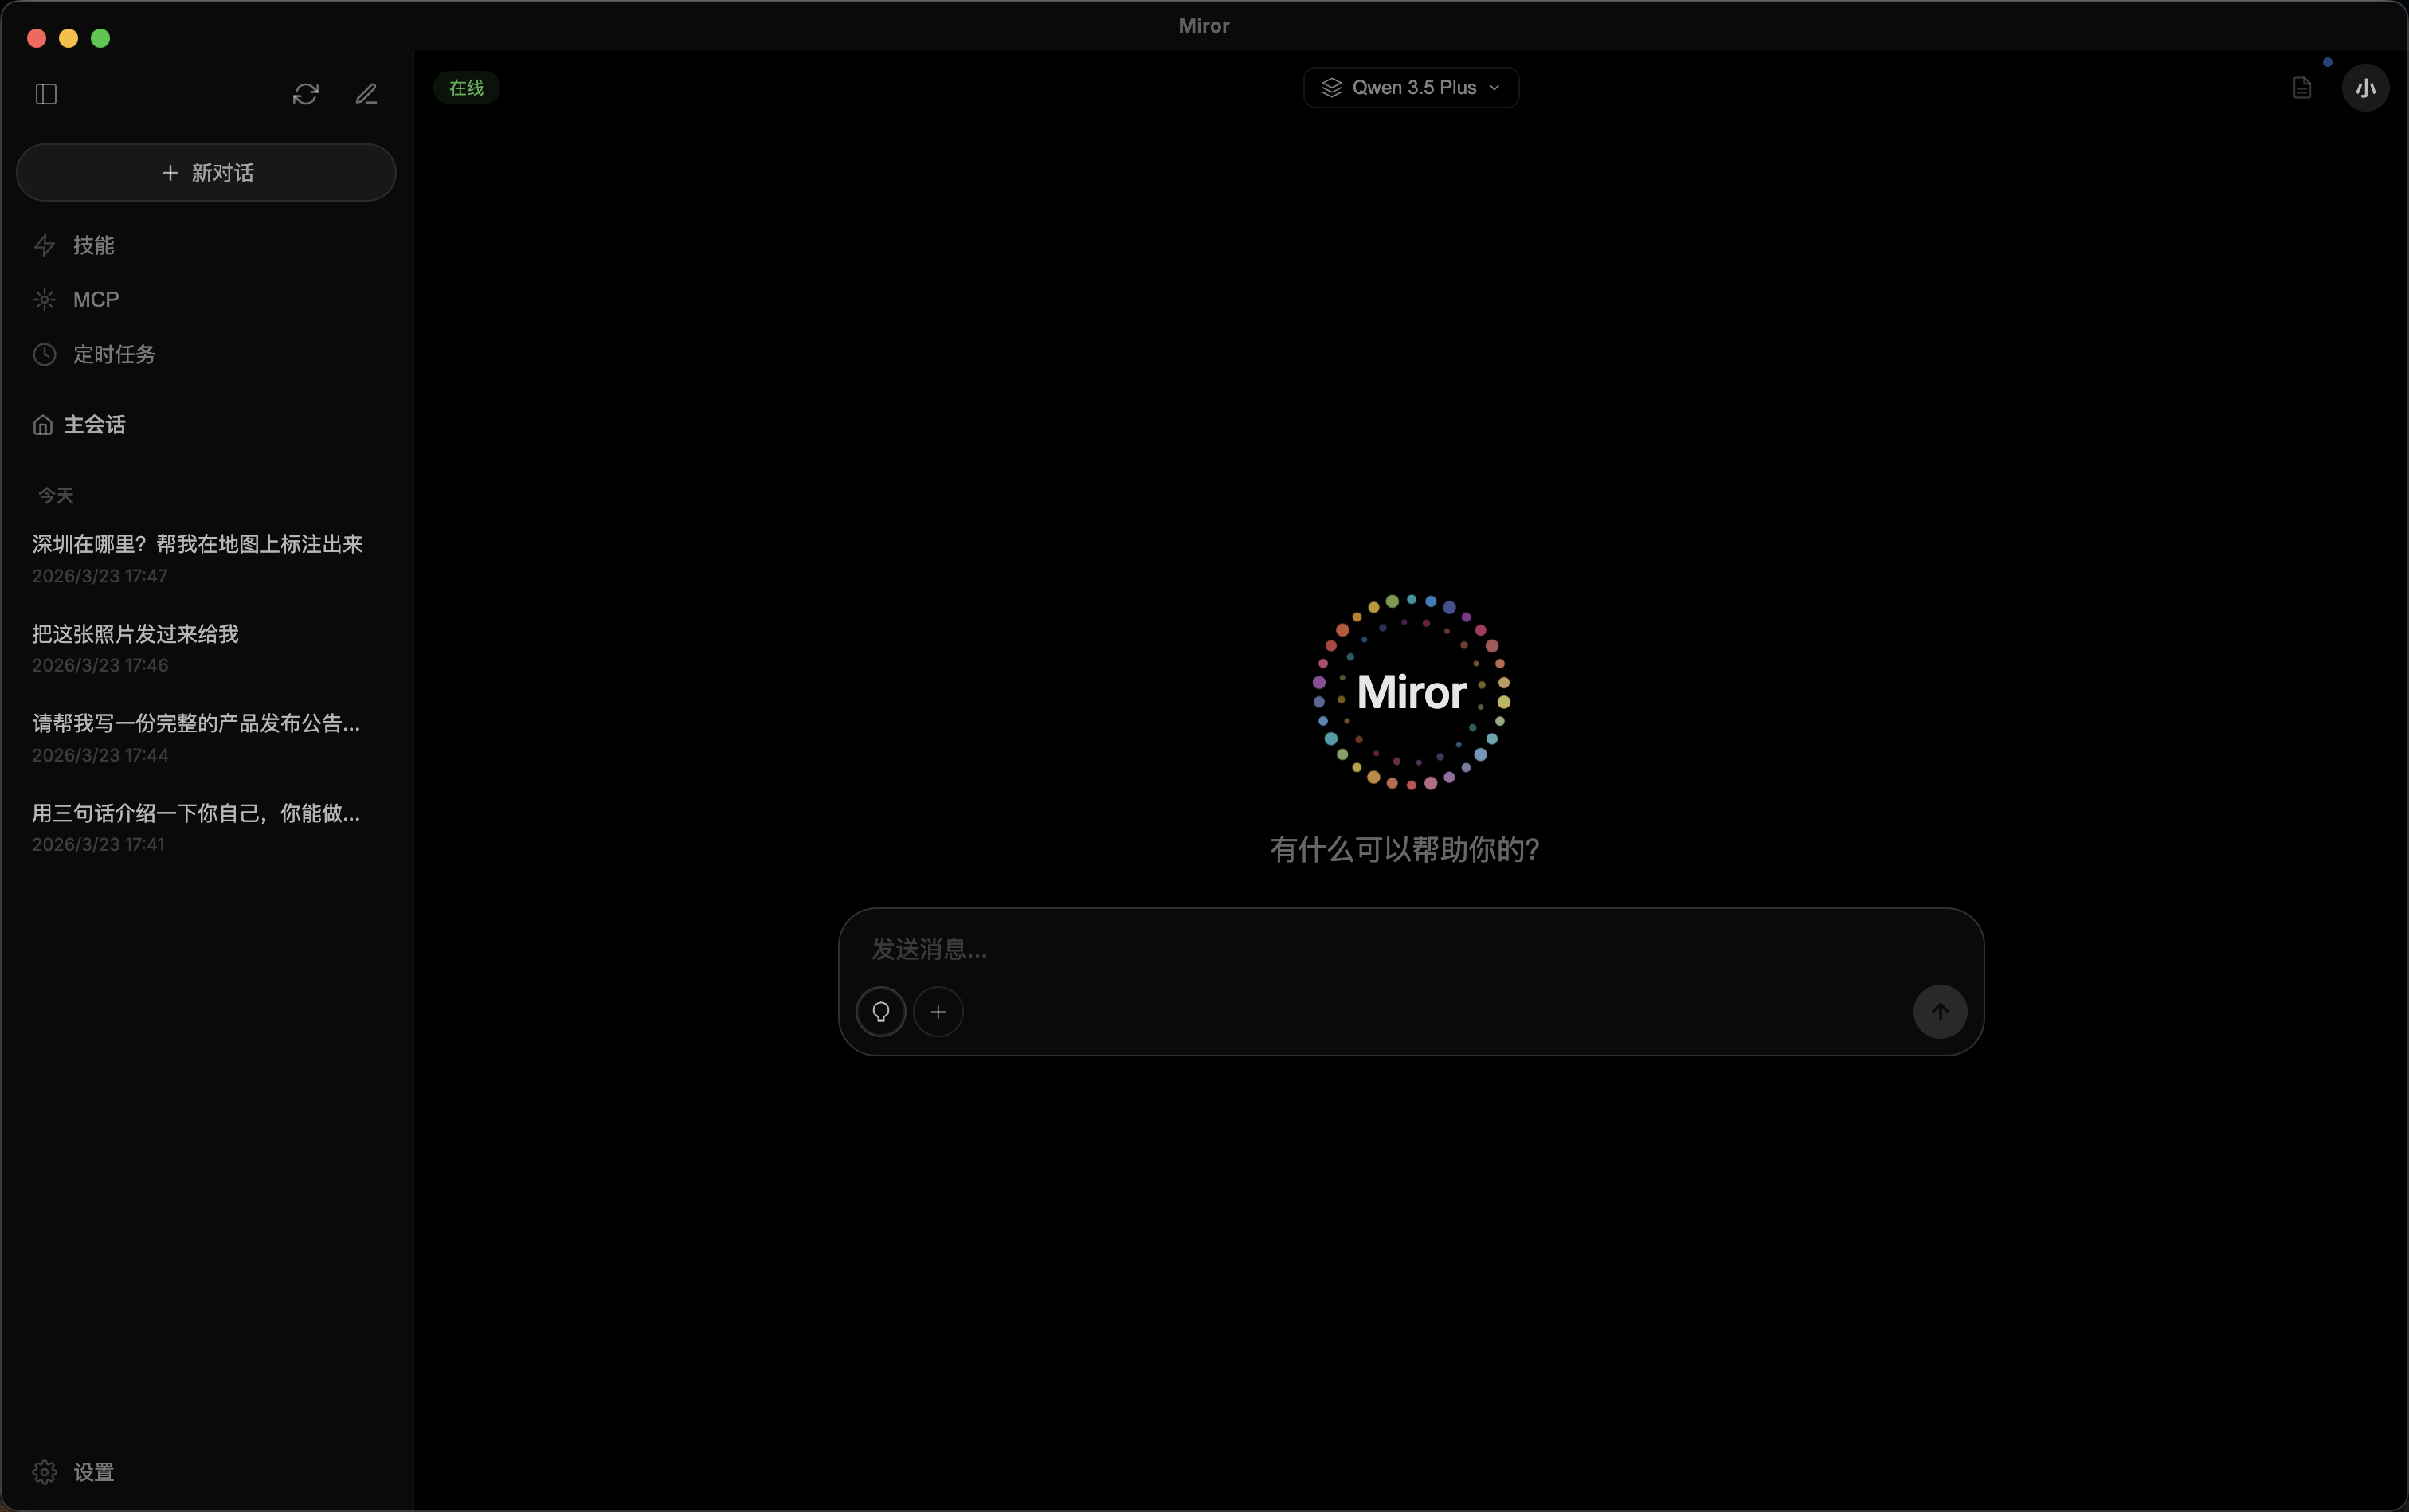Viewport: 2409px width, 1512px height.
Task: Open the document icon at top right
Action: click(x=2302, y=88)
